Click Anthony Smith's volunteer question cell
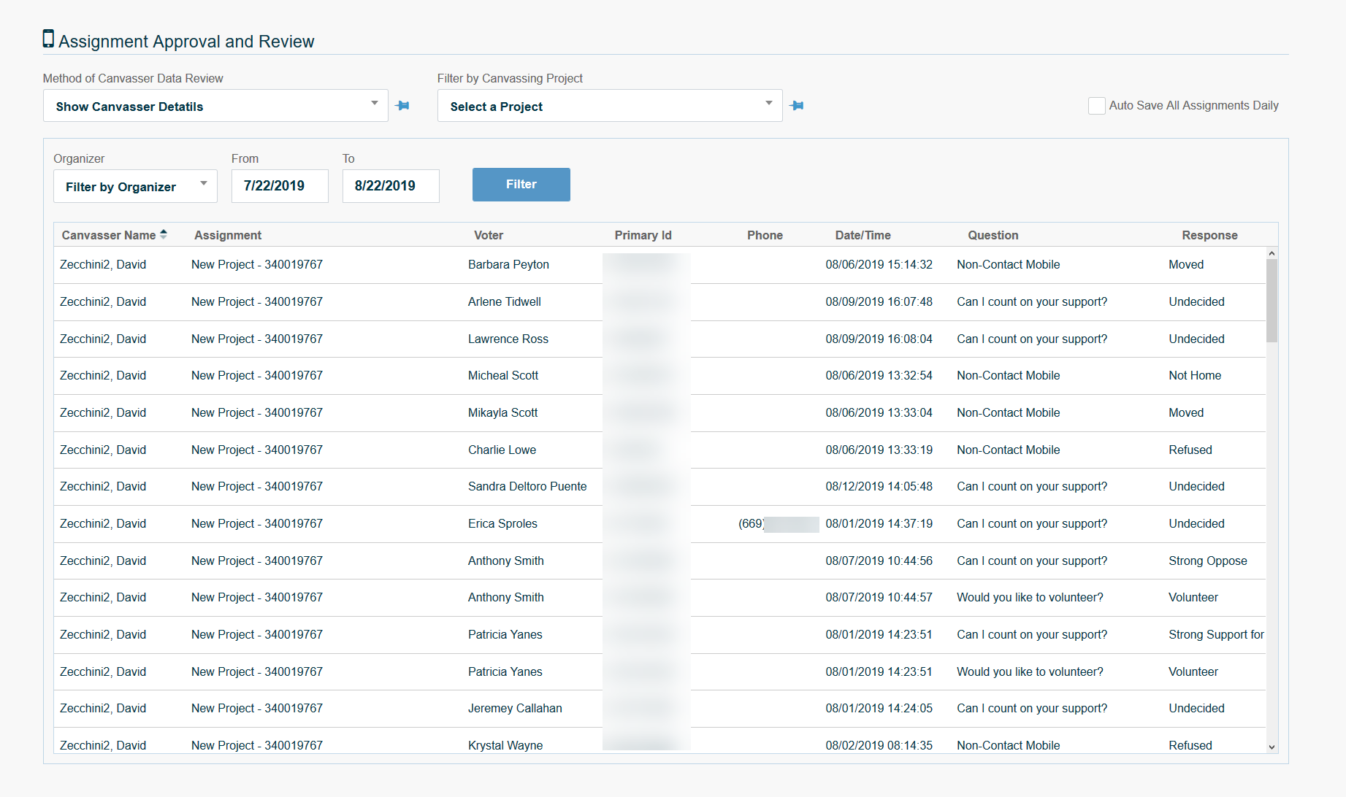Screen dimensions: 1346x797 1030,597
